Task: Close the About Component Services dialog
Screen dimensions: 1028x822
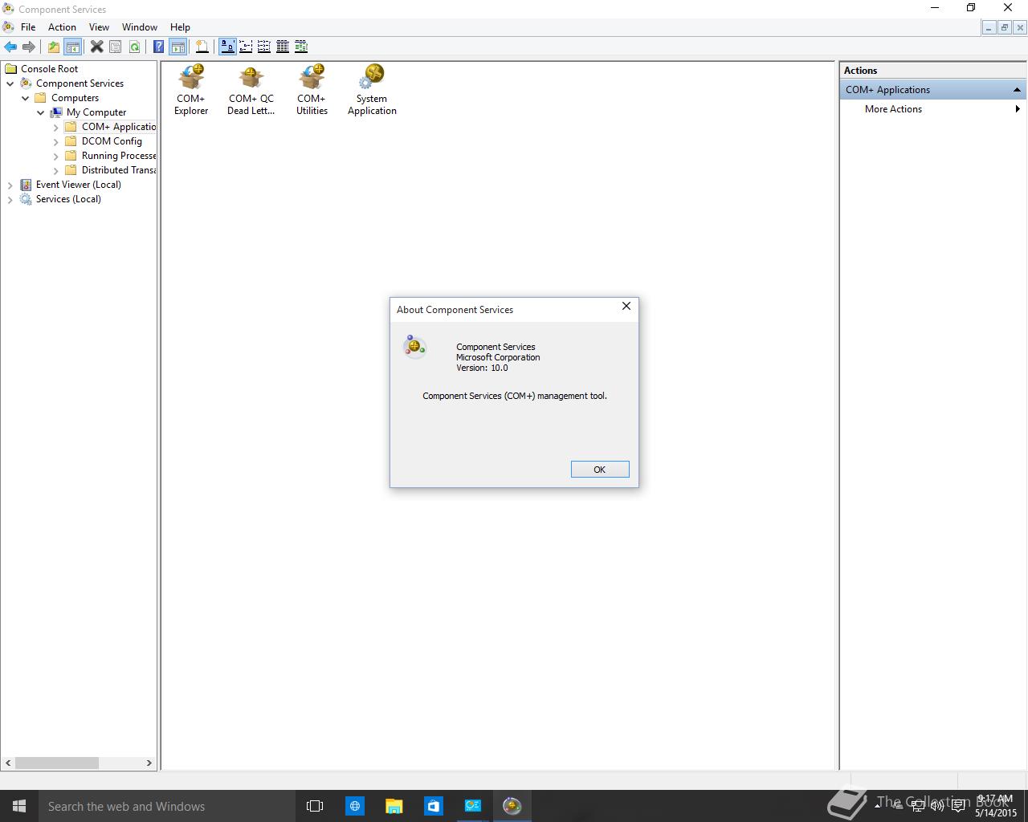Action: [x=626, y=306]
